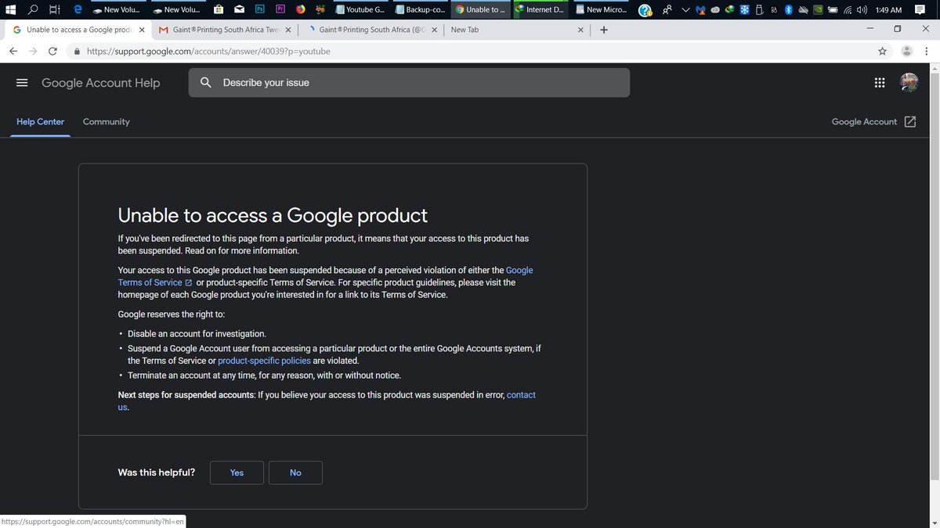Close the Gmail Gaint Printing tab
The image size is (940, 528).
[287, 30]
